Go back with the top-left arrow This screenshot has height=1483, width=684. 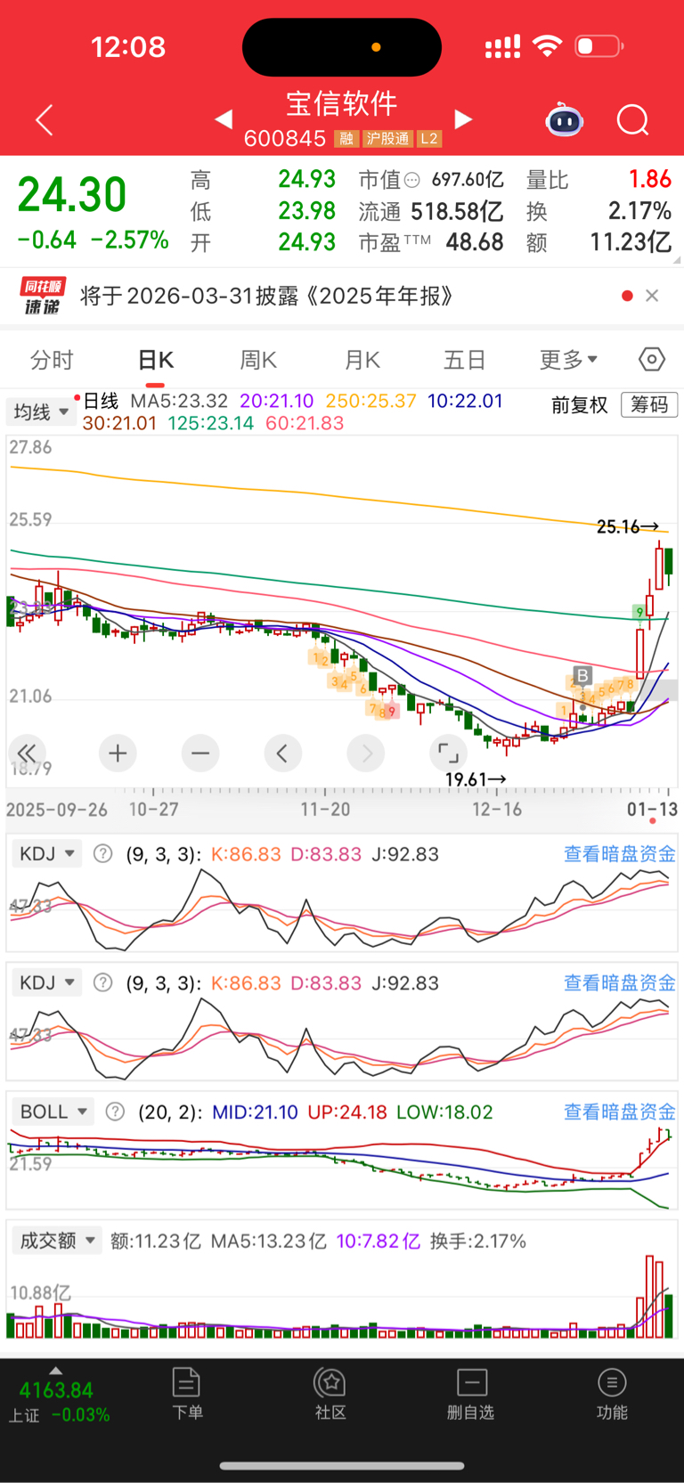point(45,119)
